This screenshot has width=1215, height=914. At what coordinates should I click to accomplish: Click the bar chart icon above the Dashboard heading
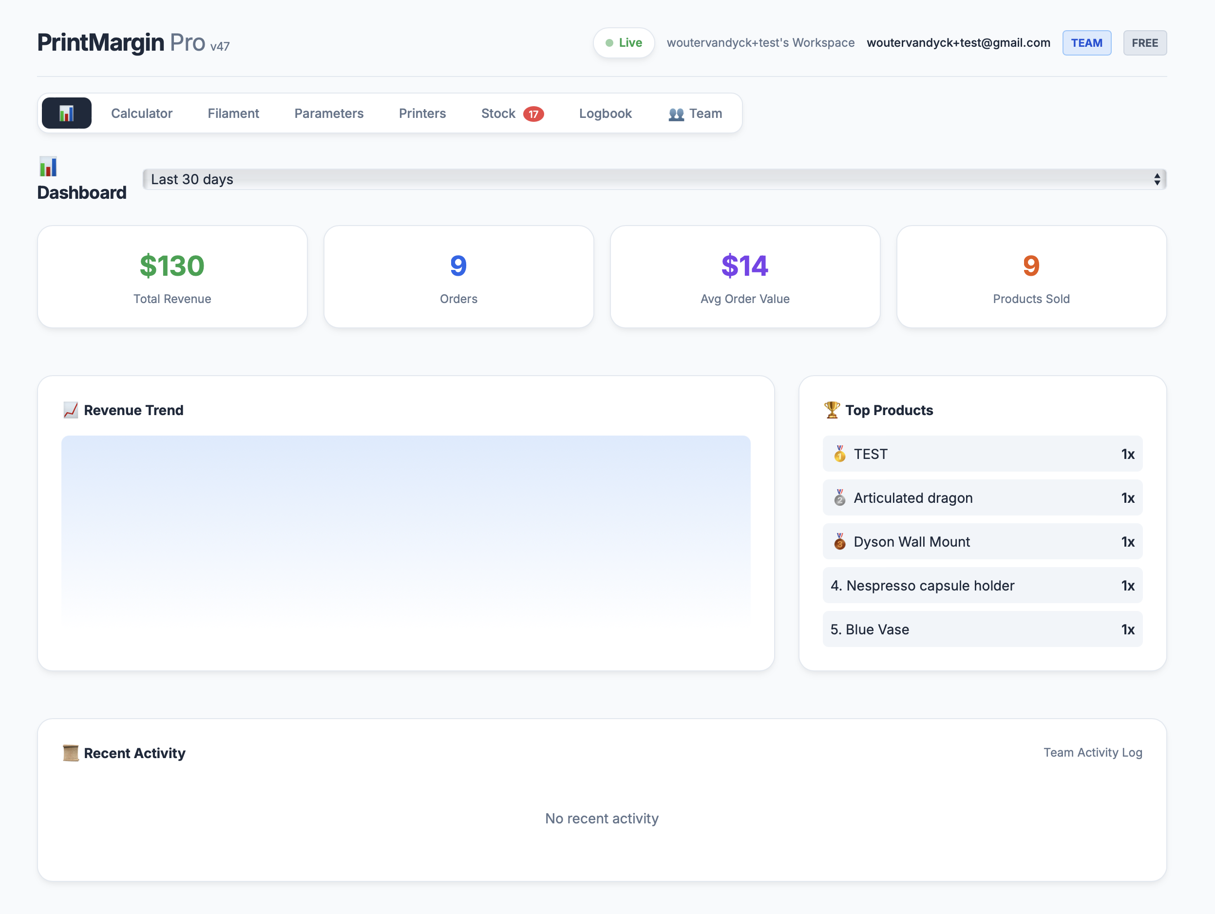48,167
